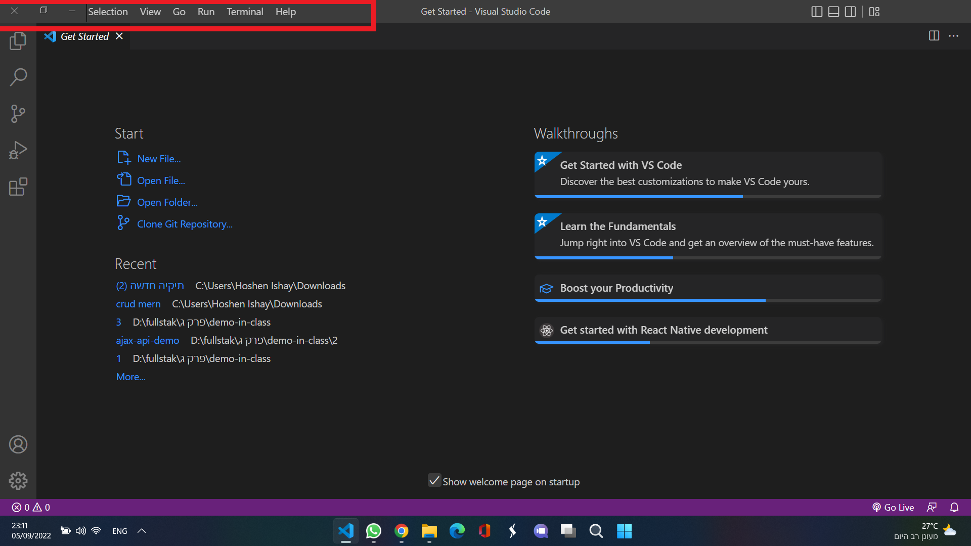Open the recent crud mern project
Image resolution: width=971 pixels, height=546 pixels.
click(138, 303)
